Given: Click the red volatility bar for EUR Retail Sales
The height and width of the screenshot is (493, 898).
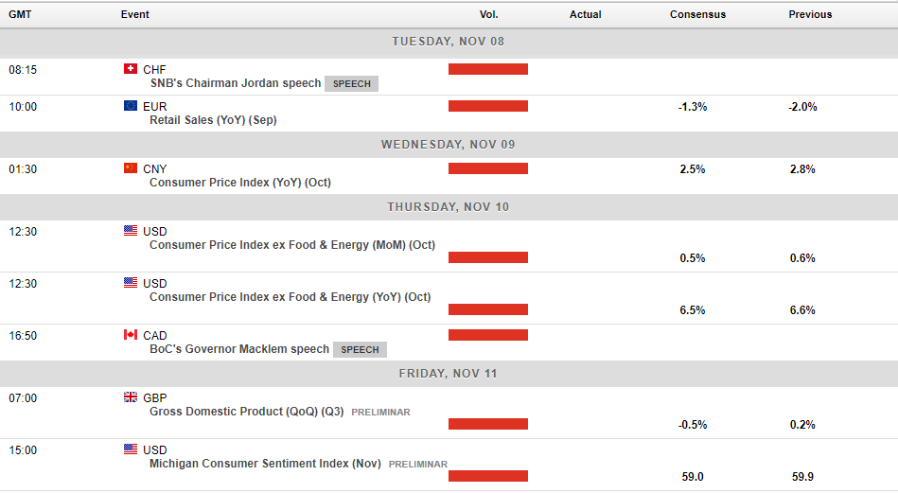Looking at the screenshot, I should [488, 106].
